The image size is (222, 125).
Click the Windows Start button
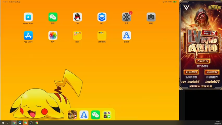coord(3,123)
